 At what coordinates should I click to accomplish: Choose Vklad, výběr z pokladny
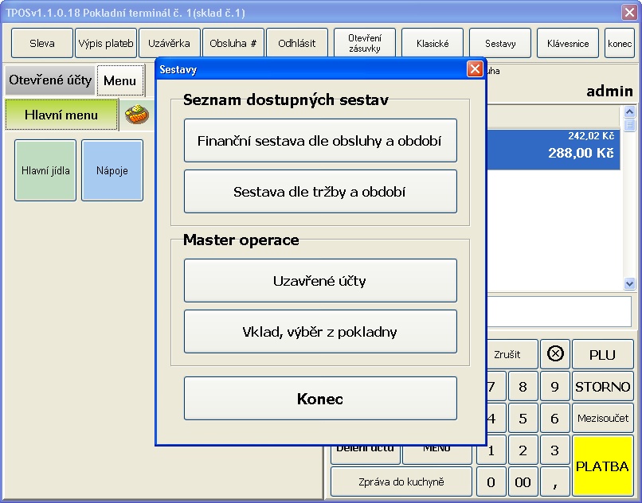320,332
